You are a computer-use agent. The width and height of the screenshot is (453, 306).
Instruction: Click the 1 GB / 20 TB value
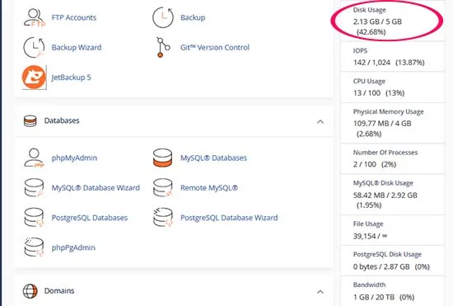click(374, 297)
